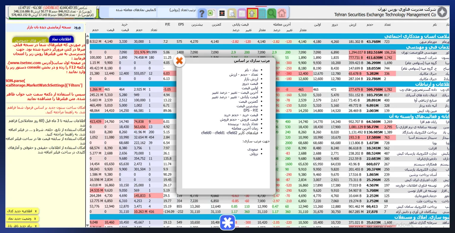Click the 'خدمات فنی و مهندسی' group header
The height and width of the screenshot is (233, 455).
click(x=427, y=47)
